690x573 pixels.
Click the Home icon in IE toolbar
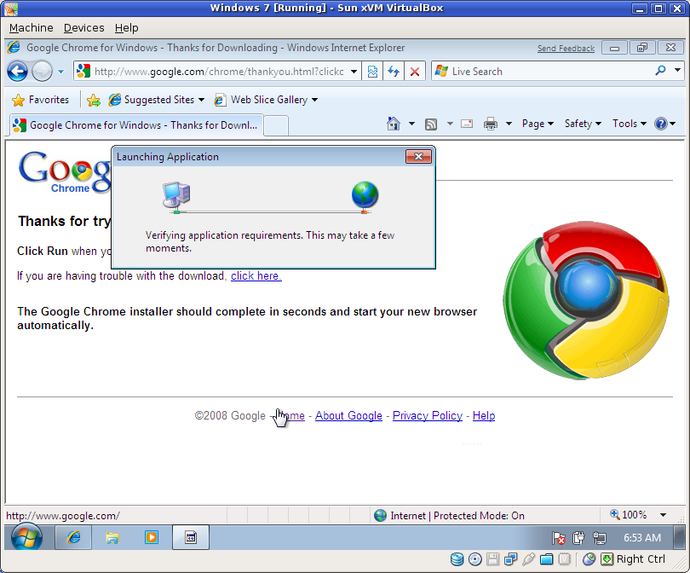(x=394, y=124)
